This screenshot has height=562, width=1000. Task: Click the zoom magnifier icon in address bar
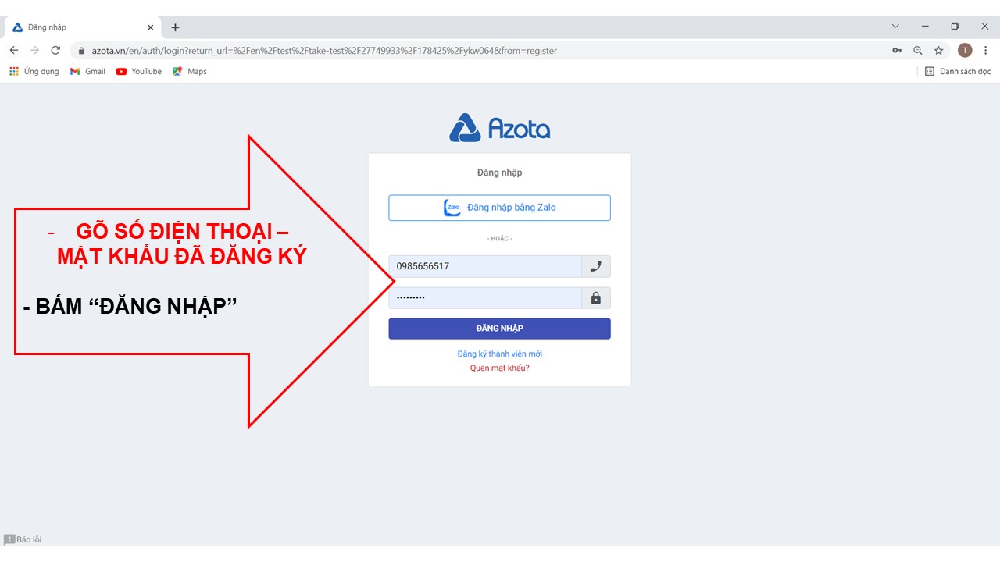coord(918,51)
